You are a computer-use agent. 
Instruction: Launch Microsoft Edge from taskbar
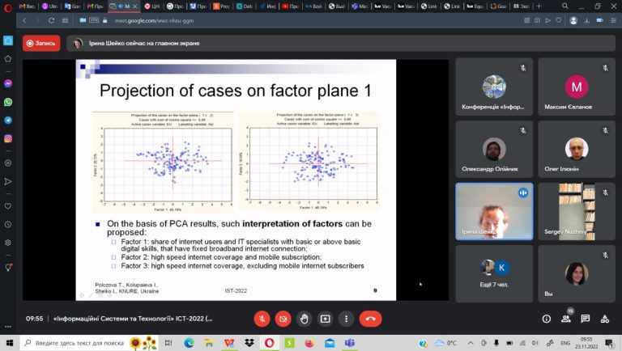click(189, 343)
